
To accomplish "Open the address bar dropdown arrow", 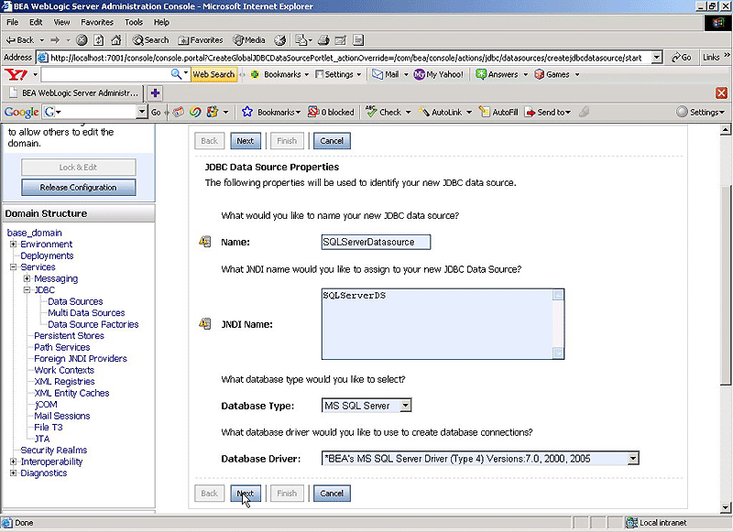I will click(x=657, y=58).
